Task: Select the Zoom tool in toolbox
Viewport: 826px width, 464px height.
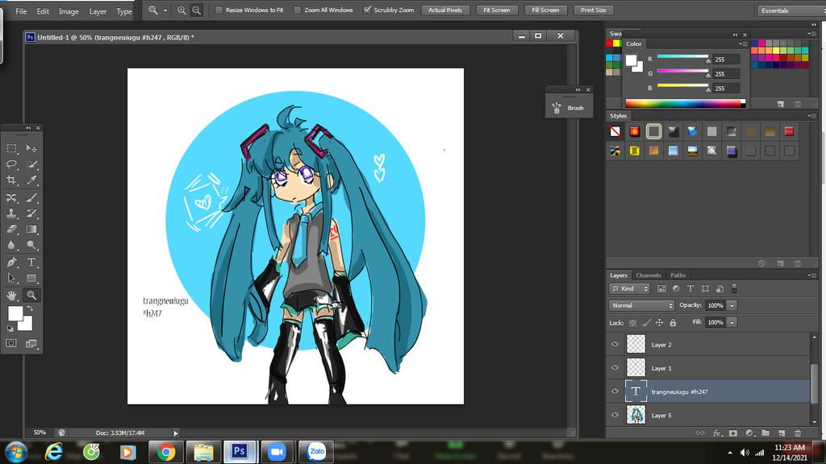Action: [x=31, y=295]
